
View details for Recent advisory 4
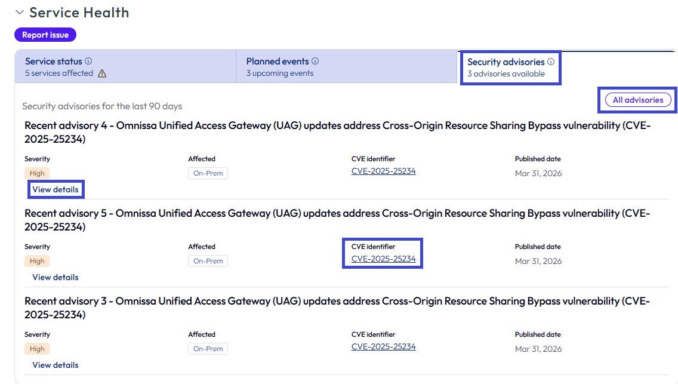[x=56, y=189]
